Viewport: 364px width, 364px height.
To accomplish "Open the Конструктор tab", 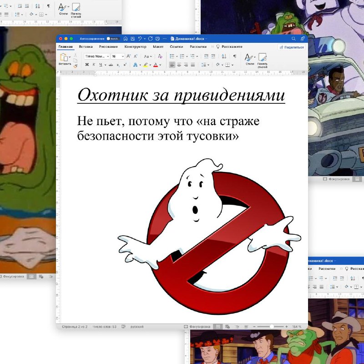I will pos(135,47).
